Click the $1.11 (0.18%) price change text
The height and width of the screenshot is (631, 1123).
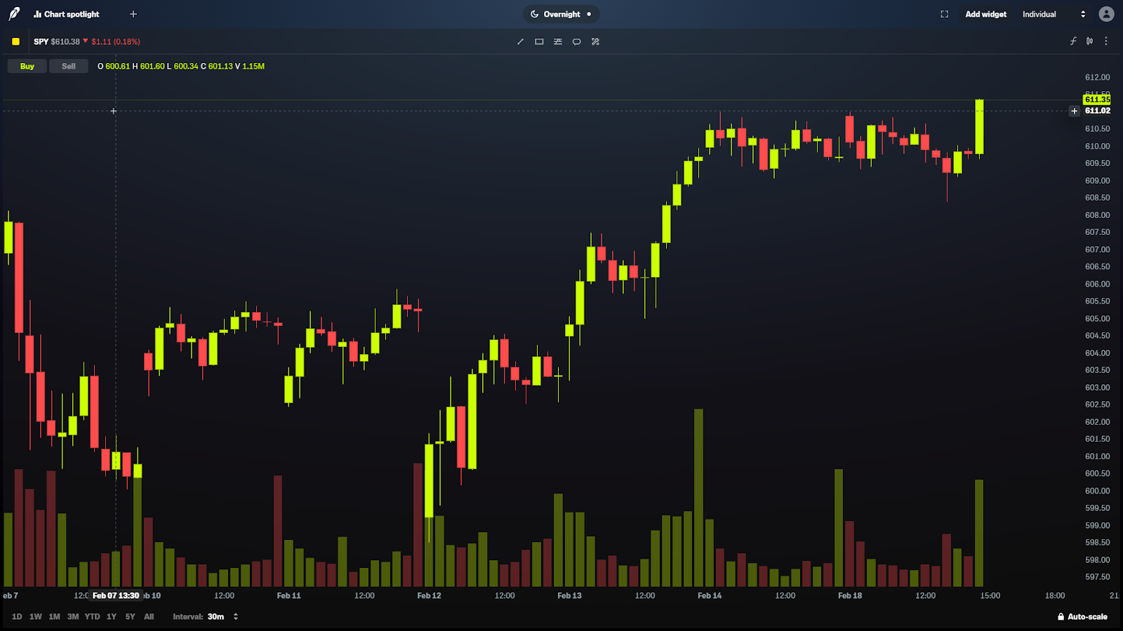[x=116, y=41]
